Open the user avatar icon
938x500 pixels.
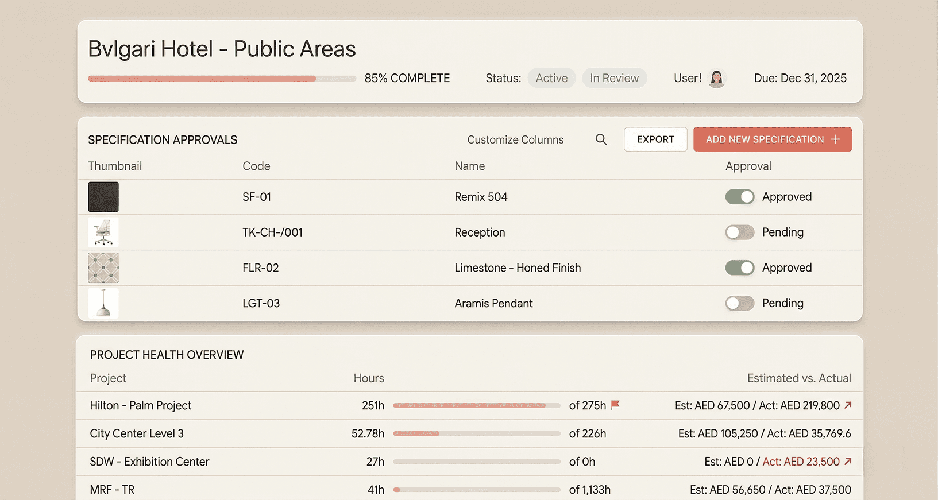[x=716, y=79]
